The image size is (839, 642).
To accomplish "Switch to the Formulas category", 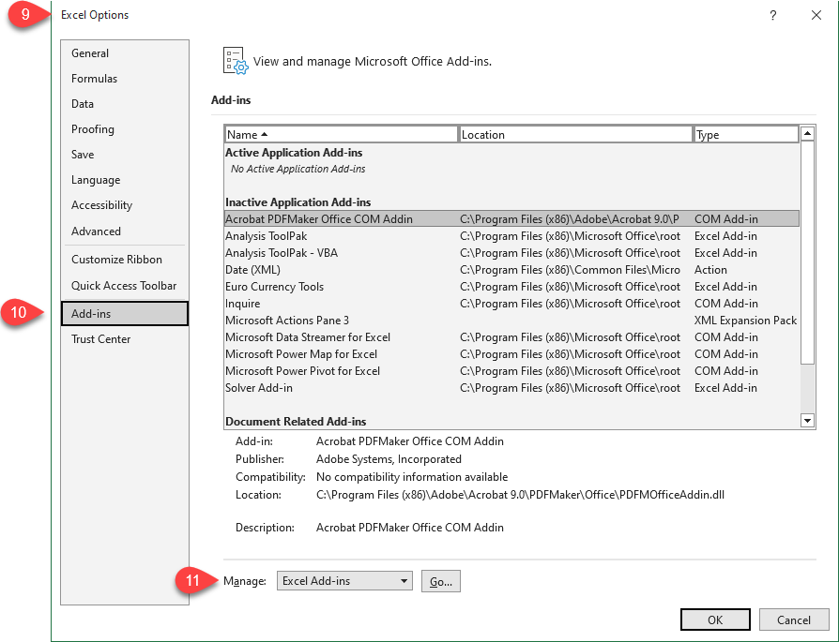I will [x=94, y=79].
